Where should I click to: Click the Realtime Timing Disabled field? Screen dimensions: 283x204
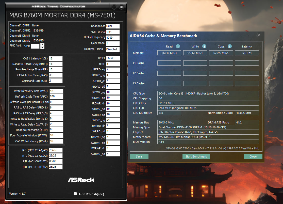click(x=113, y=49)
